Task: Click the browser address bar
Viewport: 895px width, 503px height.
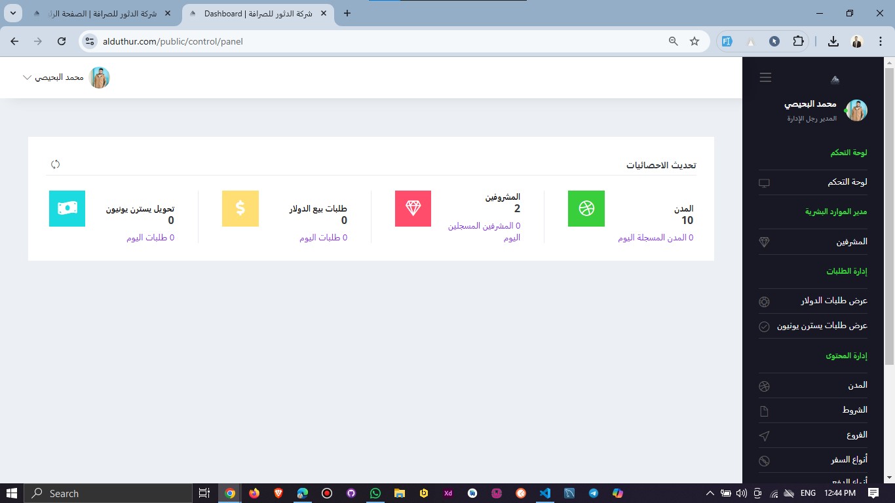Action: click(380, 41)
